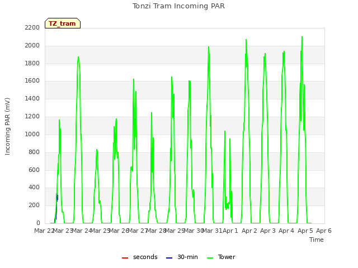This screenshot has width=358, height=268.
Task: Click the Apr 4 x-axis date label
Action: (286, 231)
